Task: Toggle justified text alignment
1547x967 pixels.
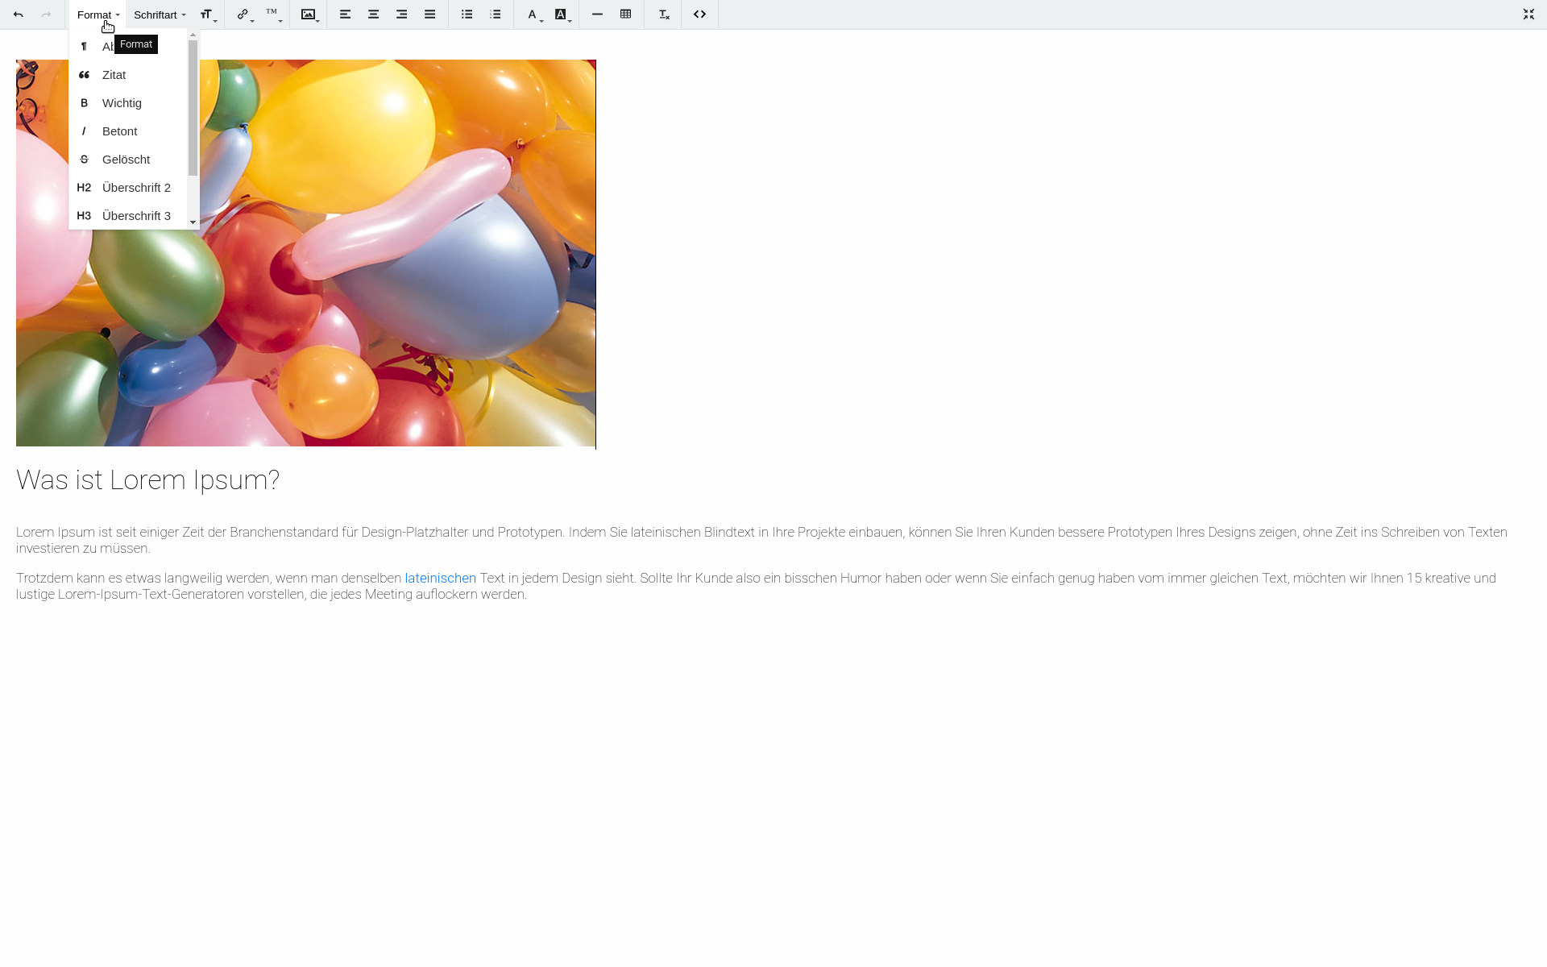Action: click(x=429, y=15)
